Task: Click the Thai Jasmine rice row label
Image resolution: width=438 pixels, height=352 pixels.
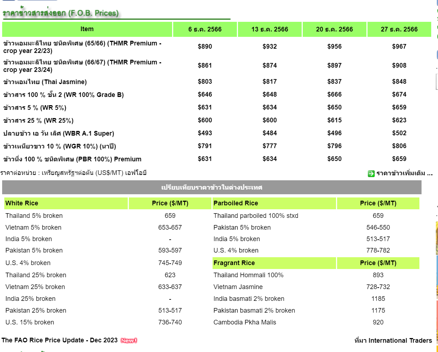Action: click(x=45, y=82)
